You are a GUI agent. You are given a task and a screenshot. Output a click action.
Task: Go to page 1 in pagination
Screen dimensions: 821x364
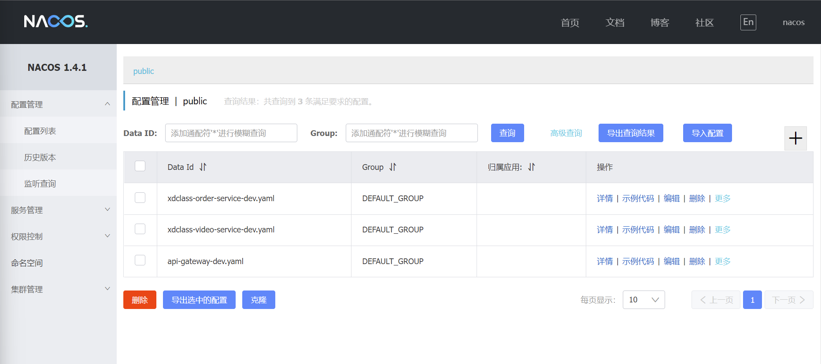tap(752, 300)
